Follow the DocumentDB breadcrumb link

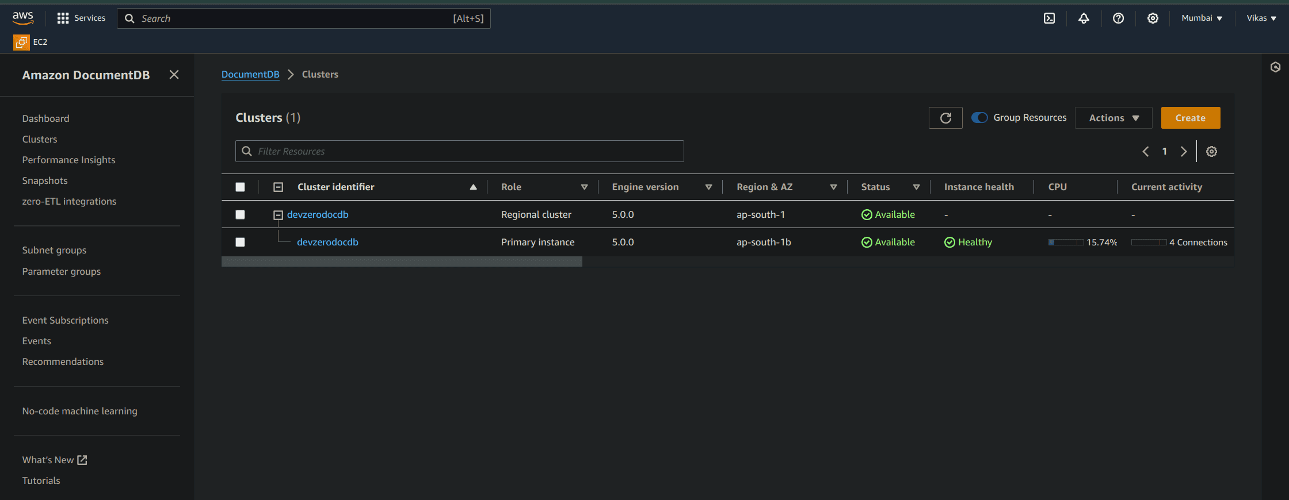250,74
